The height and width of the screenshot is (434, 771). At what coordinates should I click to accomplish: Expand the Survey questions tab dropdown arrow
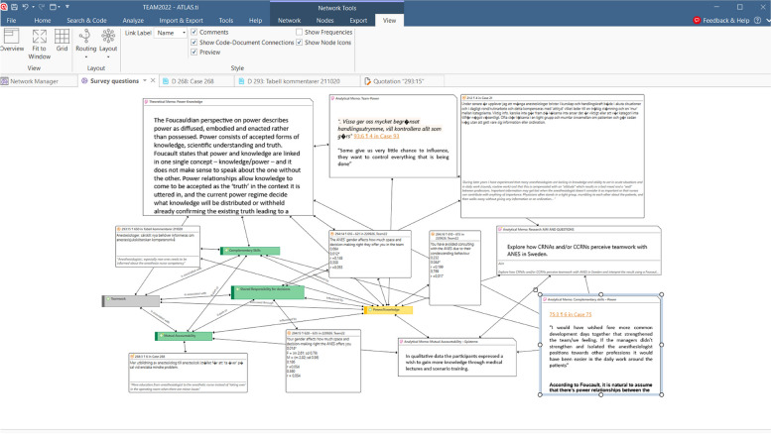pos(144,80)
